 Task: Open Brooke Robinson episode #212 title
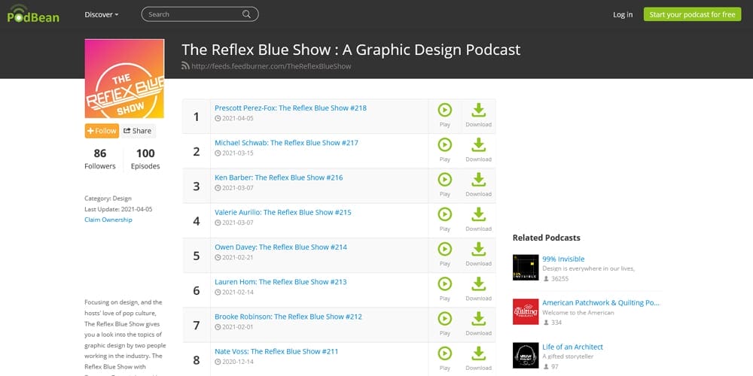tap(288, 317)
